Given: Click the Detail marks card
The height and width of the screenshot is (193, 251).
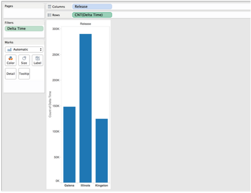Looking at the screenshot, I should [x=11, y=74].
